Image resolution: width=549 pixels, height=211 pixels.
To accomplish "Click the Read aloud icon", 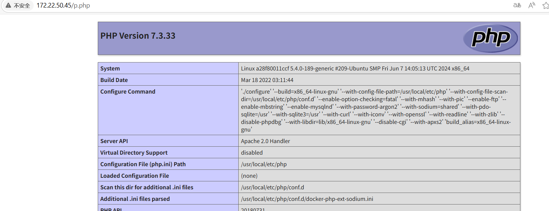I will point(532,5).
